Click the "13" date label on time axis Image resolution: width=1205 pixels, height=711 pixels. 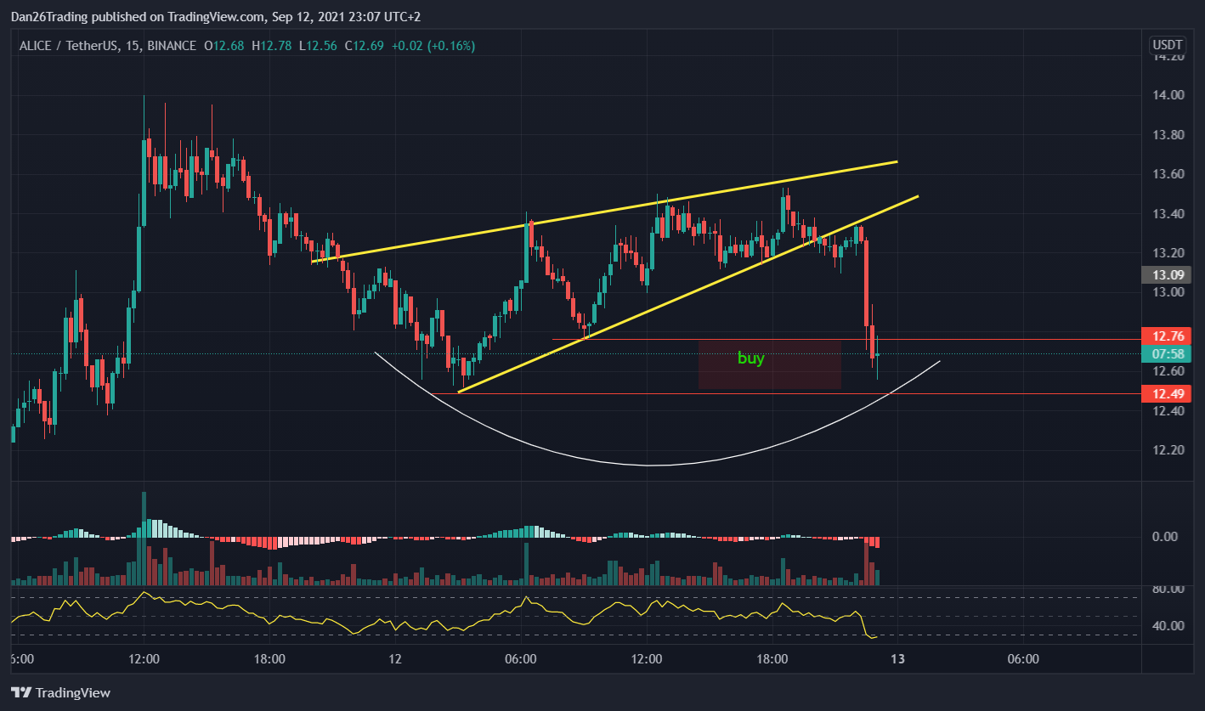(897, 659)
